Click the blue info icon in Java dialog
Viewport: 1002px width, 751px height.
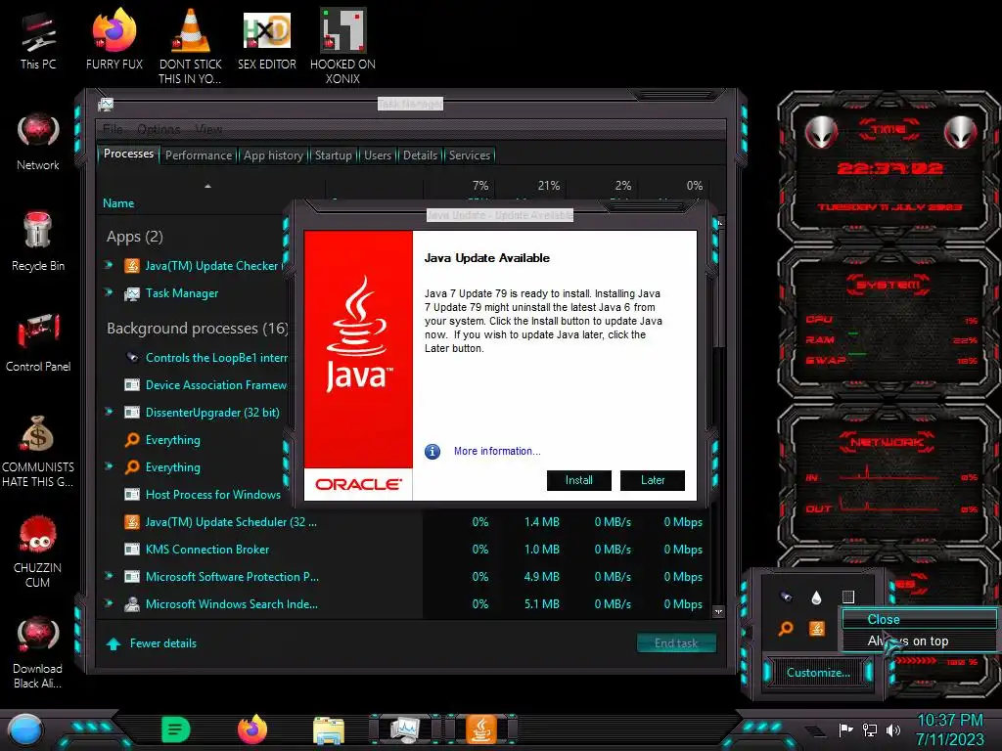[433, 452]
